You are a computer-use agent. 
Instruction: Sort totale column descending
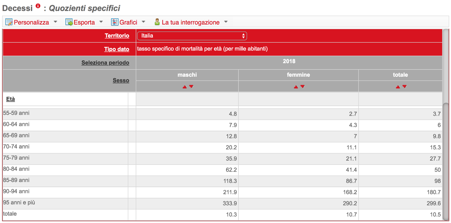point(404,86)
